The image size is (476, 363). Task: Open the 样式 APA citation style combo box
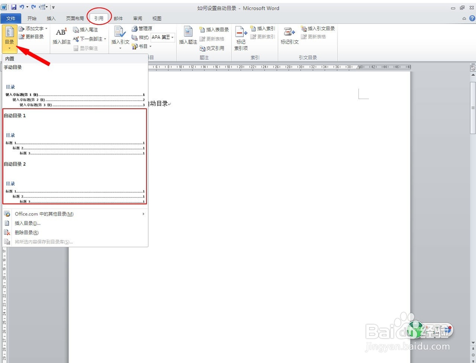click(163, 37)
